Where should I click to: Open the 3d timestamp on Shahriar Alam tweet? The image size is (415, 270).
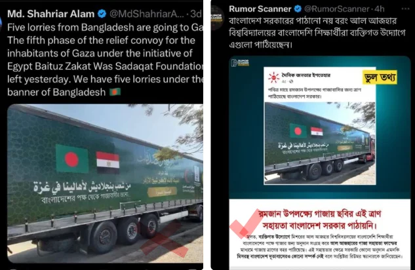point(196,14)
